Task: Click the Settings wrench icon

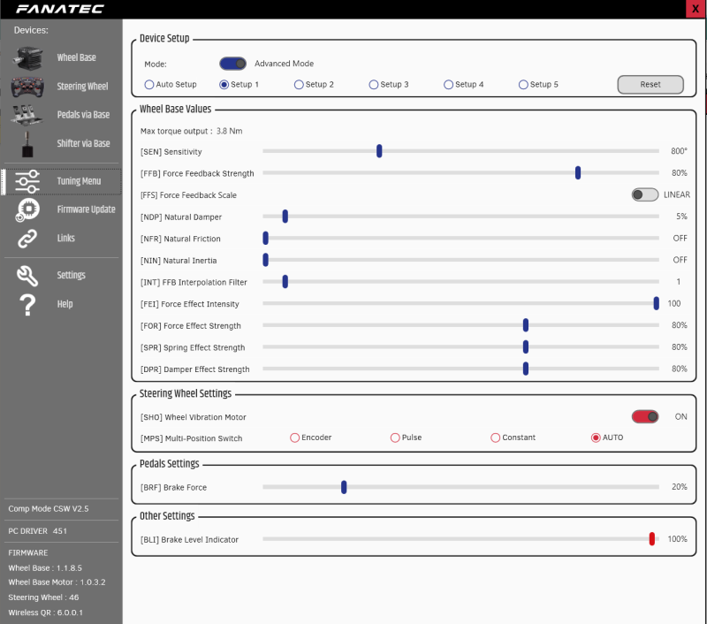Action: pos(27,276)
